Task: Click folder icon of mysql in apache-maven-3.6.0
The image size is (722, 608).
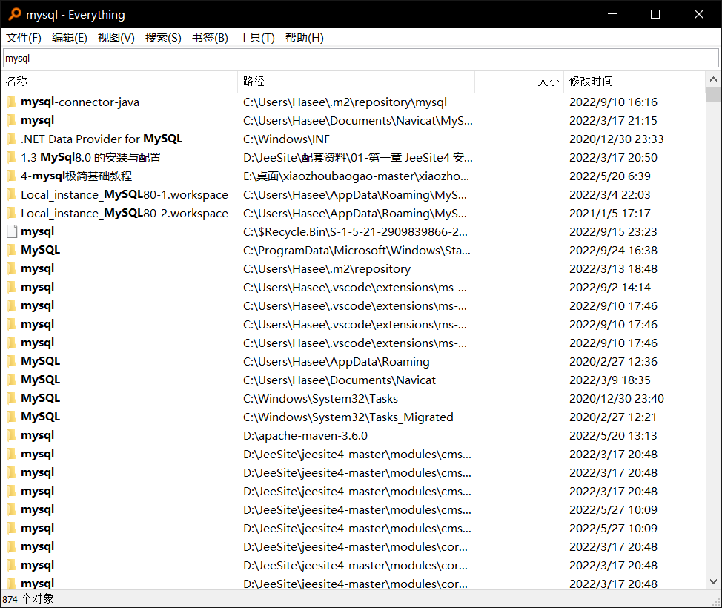Action: pos(12,435)
